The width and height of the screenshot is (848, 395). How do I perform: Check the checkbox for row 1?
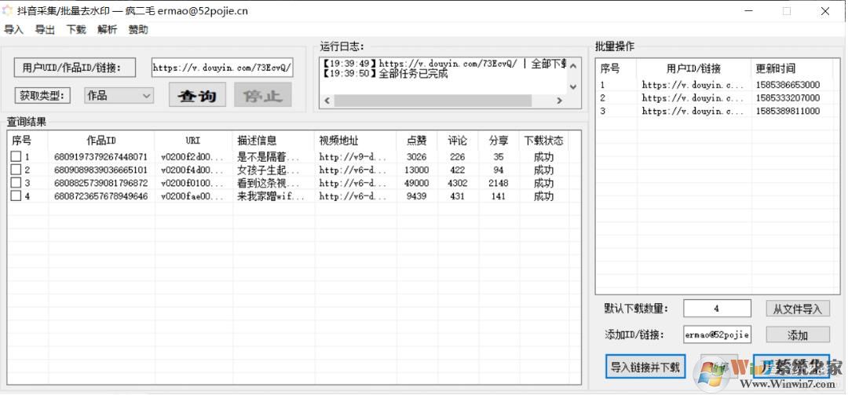click(16, 157)
